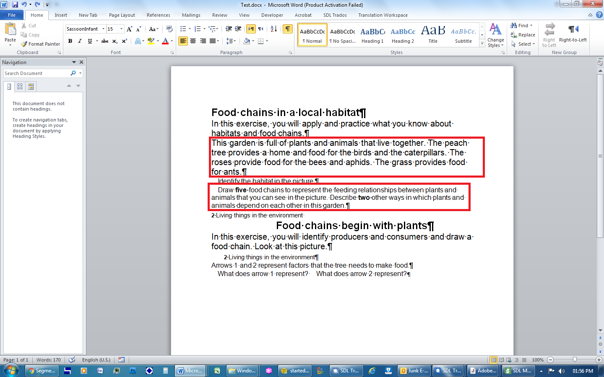Toggle Underline formatting
The height and width of the screenshot is (377, 604).
90,41
